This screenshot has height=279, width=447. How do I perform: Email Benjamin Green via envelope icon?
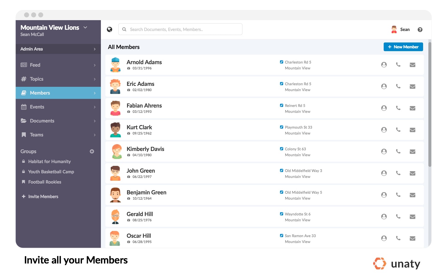413,195
